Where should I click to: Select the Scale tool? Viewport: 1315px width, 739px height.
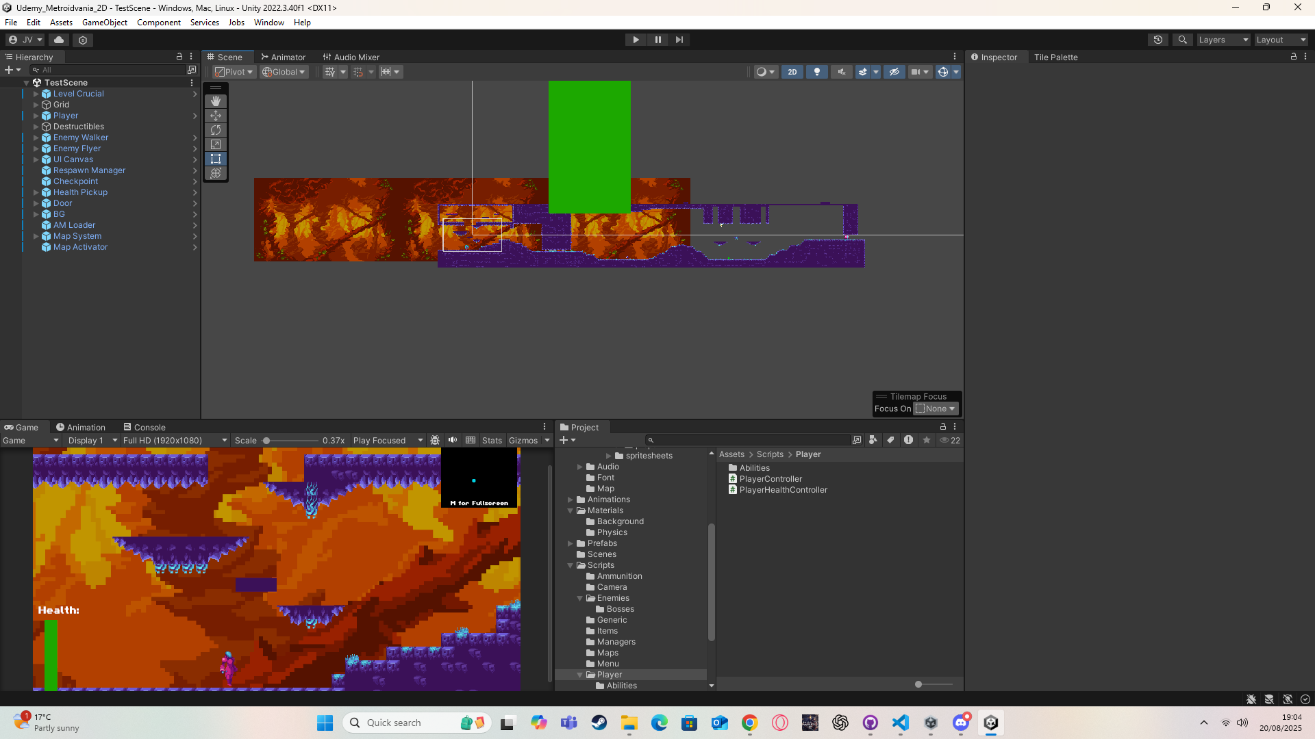(216, 144)
